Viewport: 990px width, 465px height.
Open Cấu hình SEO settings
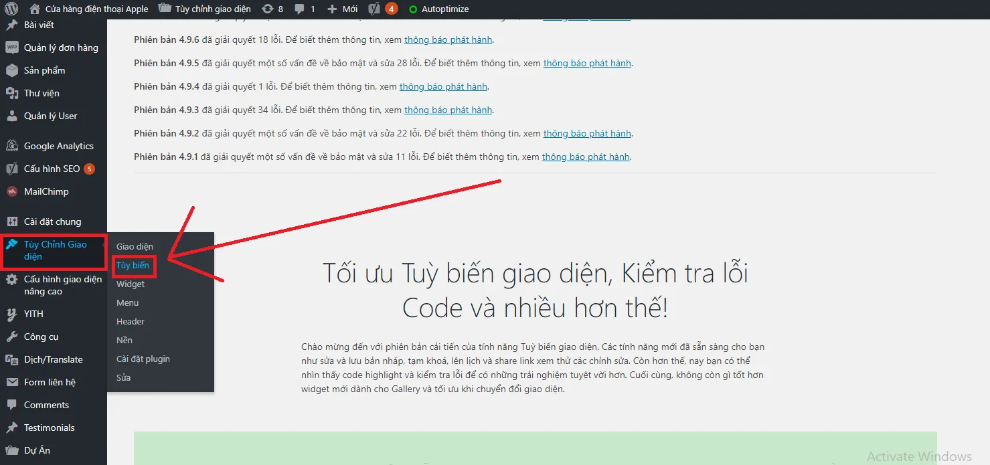tap(52, 169)
